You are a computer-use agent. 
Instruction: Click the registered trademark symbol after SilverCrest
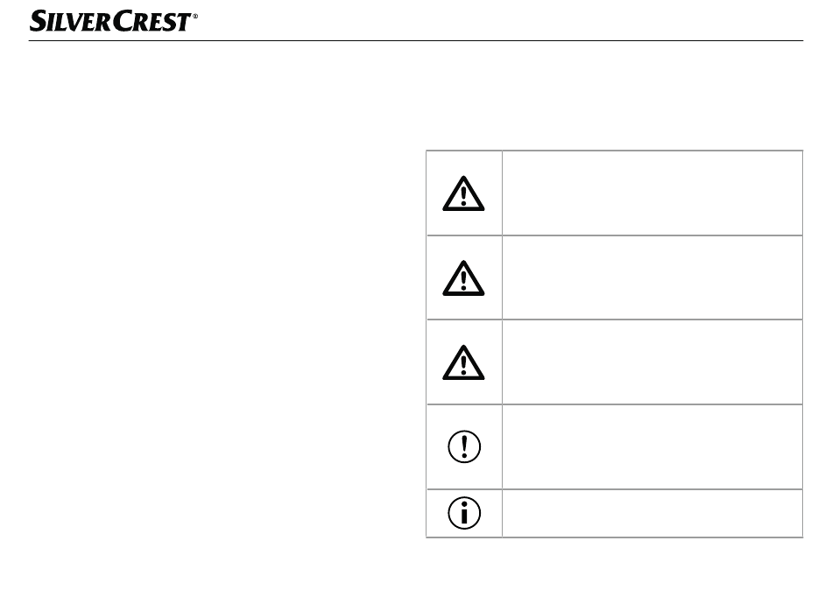194,17
